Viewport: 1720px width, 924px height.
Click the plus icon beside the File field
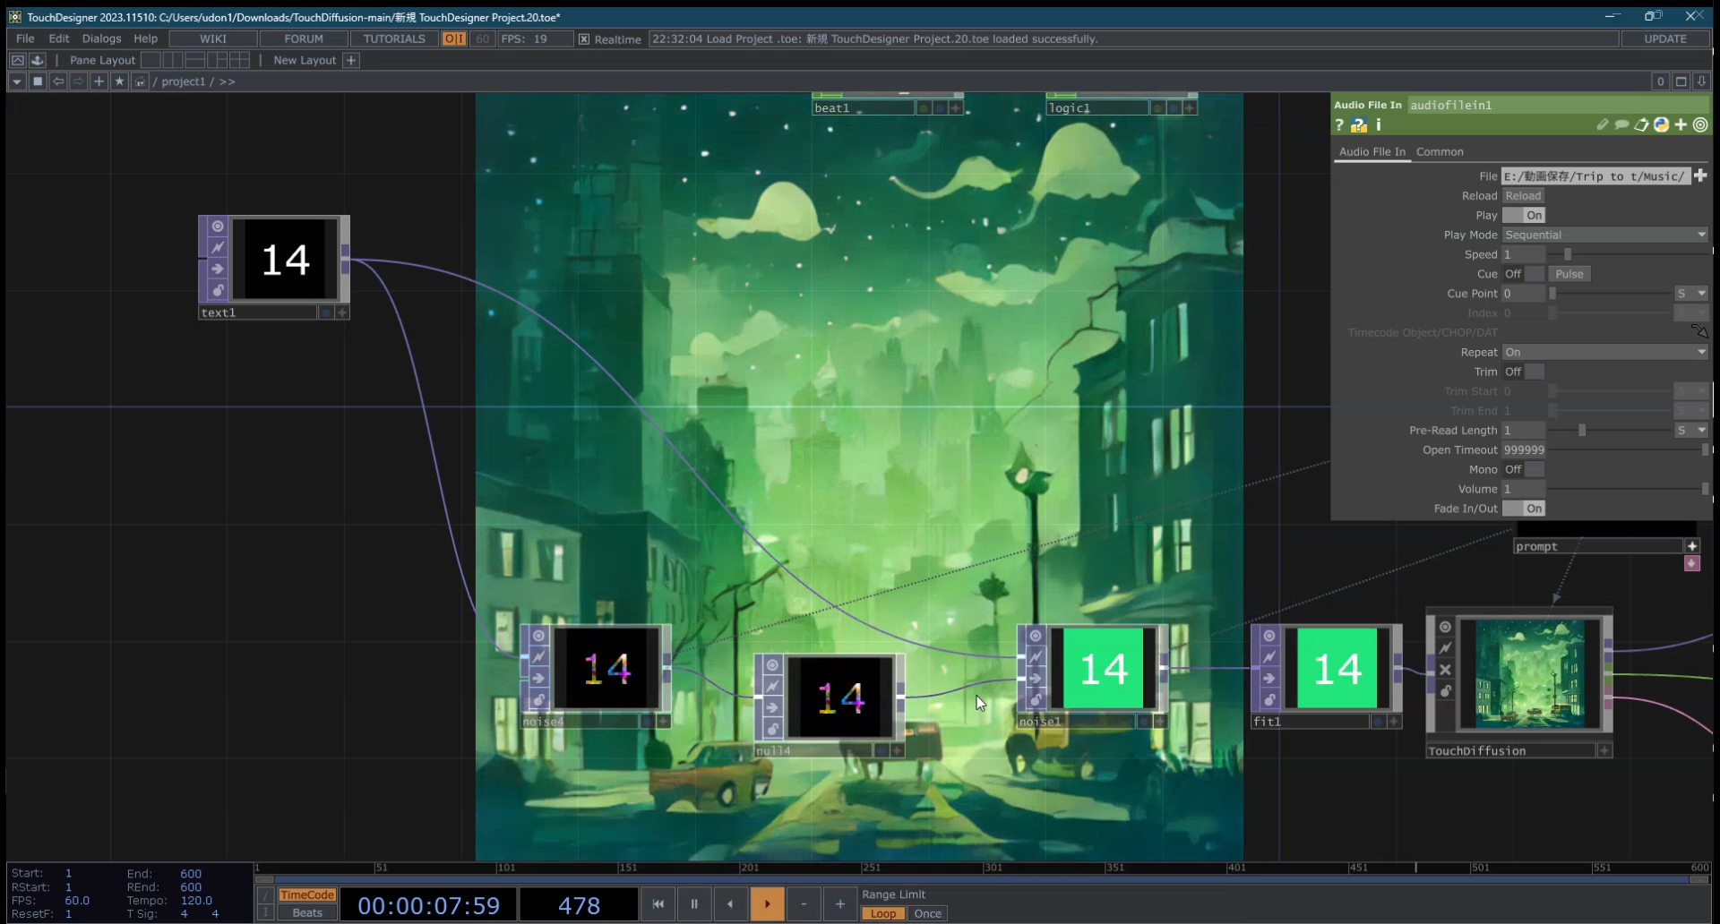1700,175
